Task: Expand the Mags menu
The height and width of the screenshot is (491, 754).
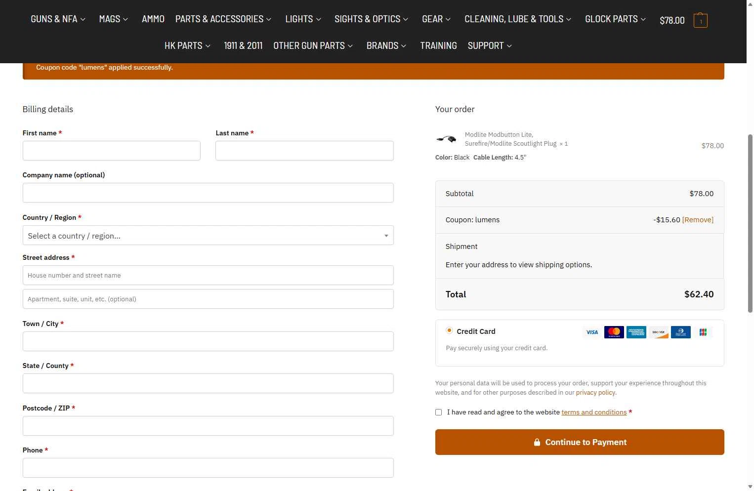Action: tap(114, 19)
